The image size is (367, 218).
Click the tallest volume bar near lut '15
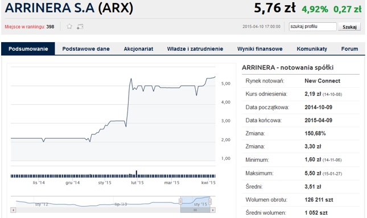pos(137,174)
